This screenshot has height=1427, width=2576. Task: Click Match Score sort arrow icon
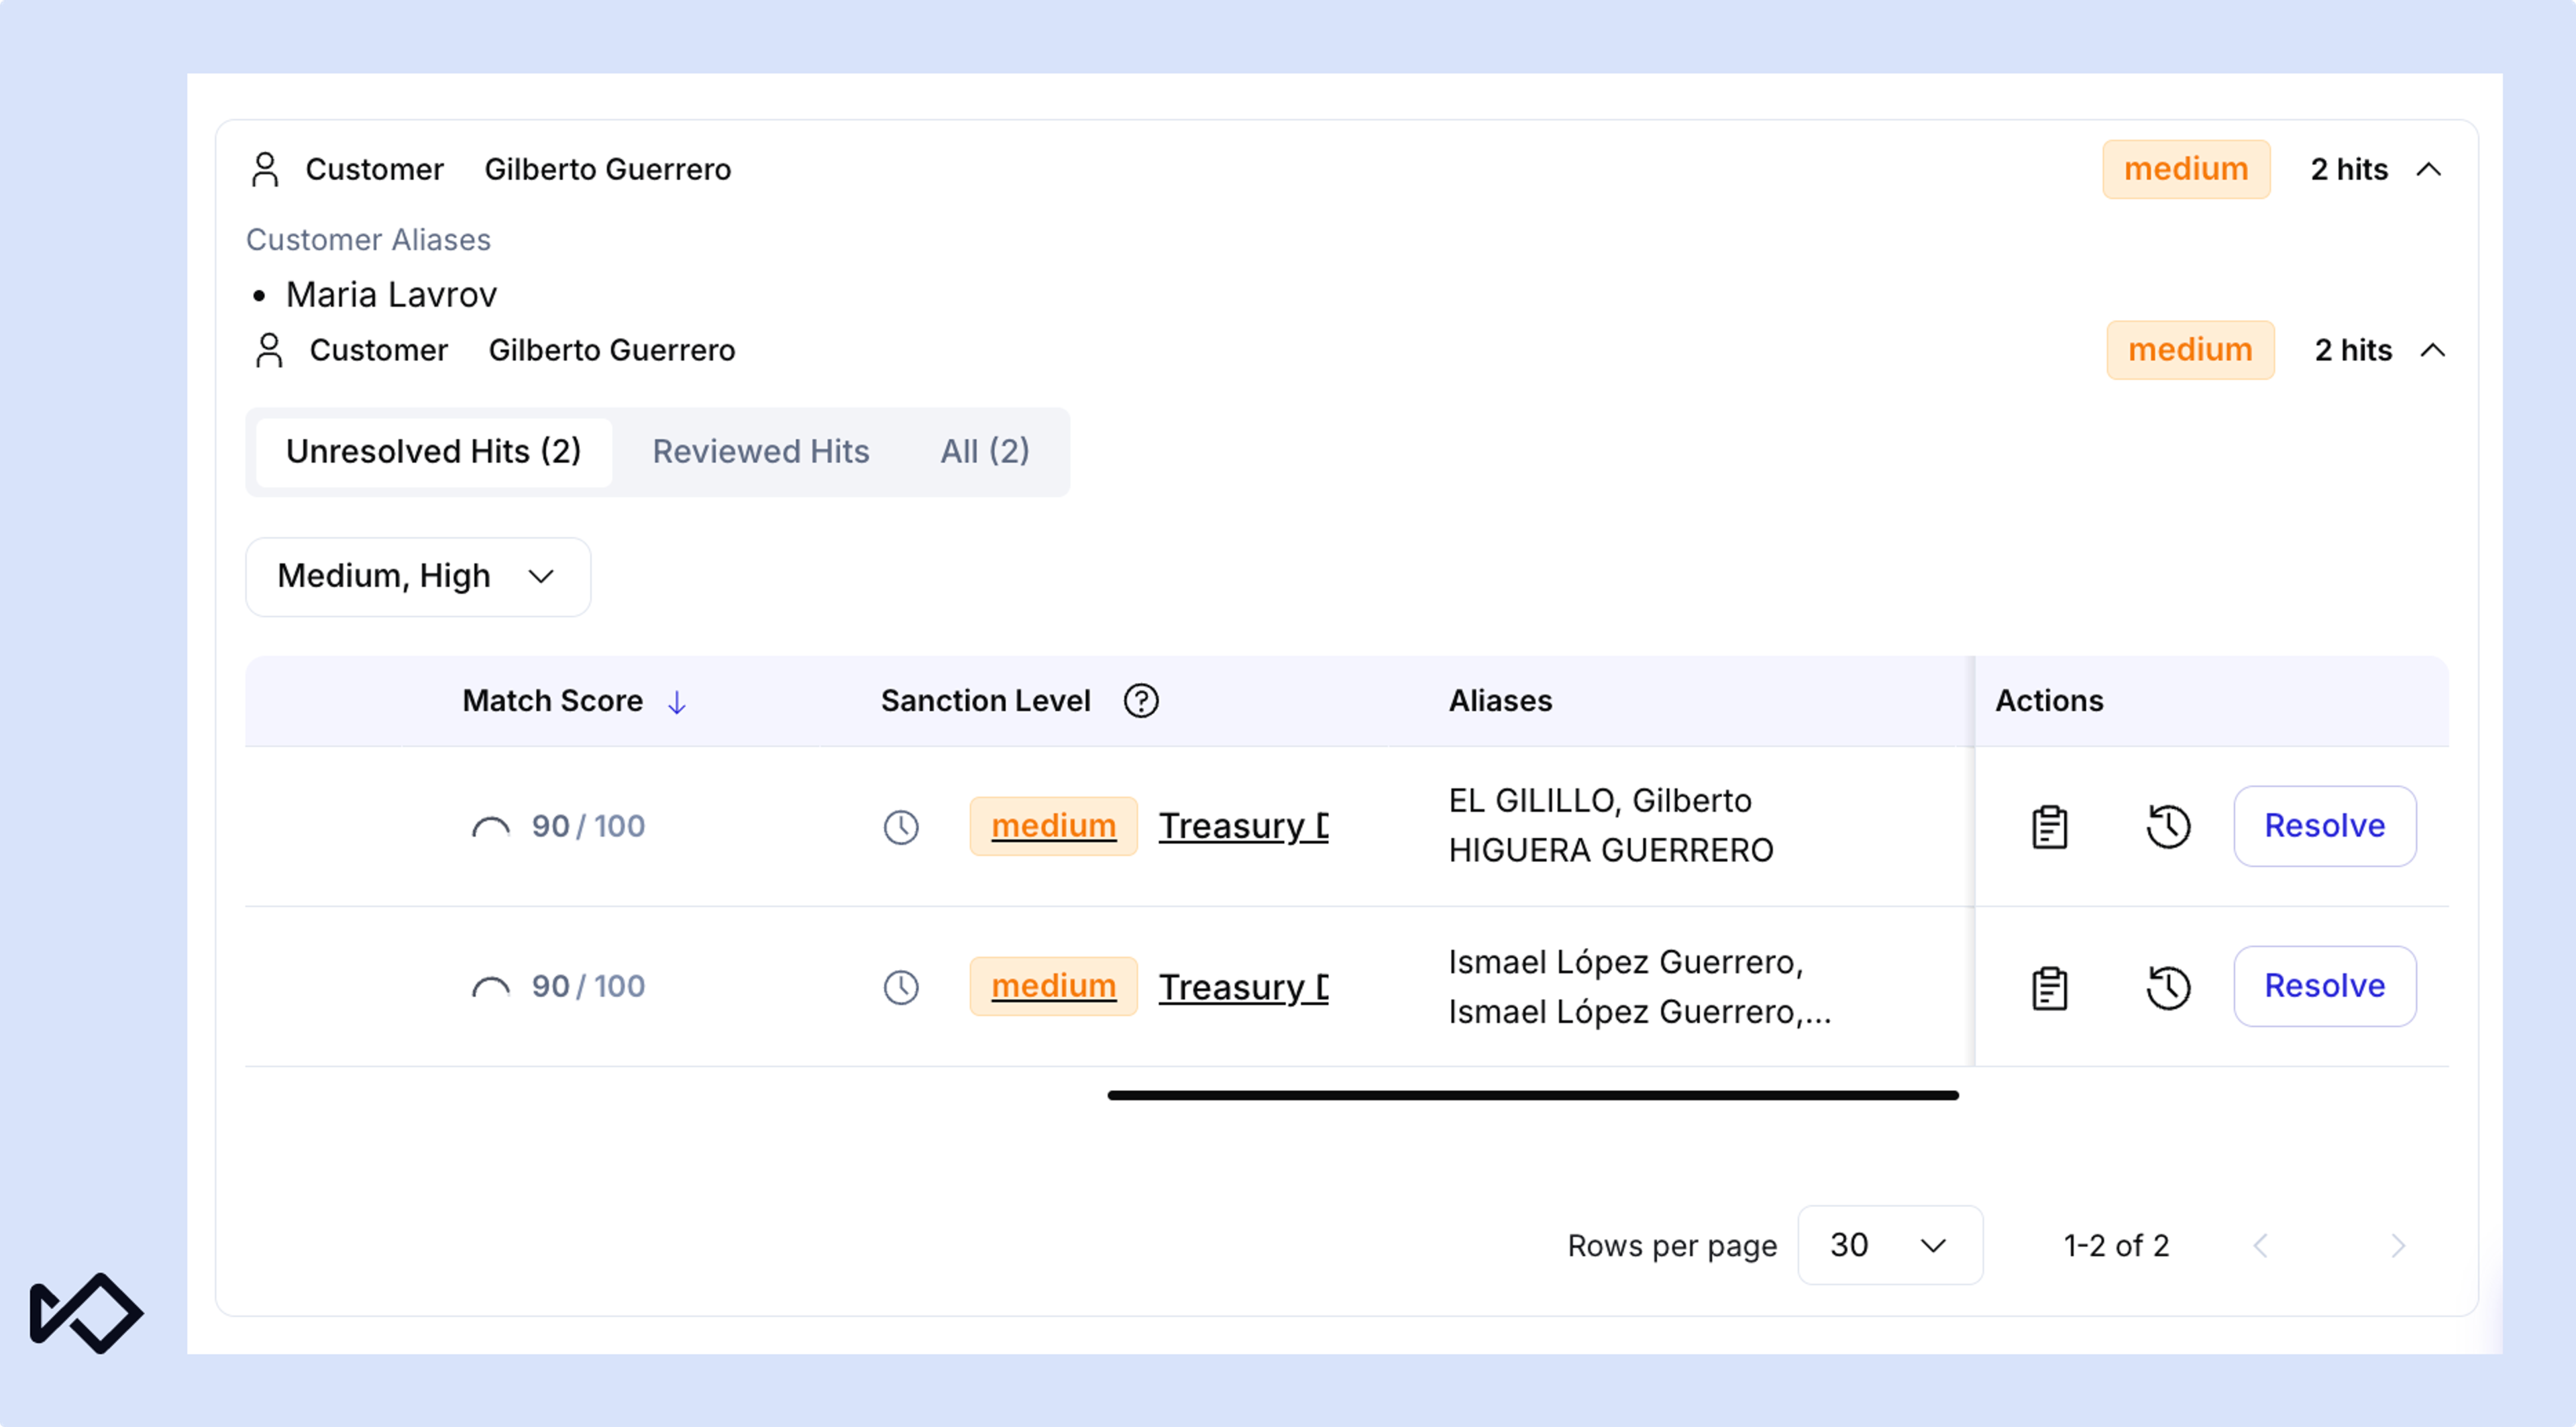pos(677,702)
